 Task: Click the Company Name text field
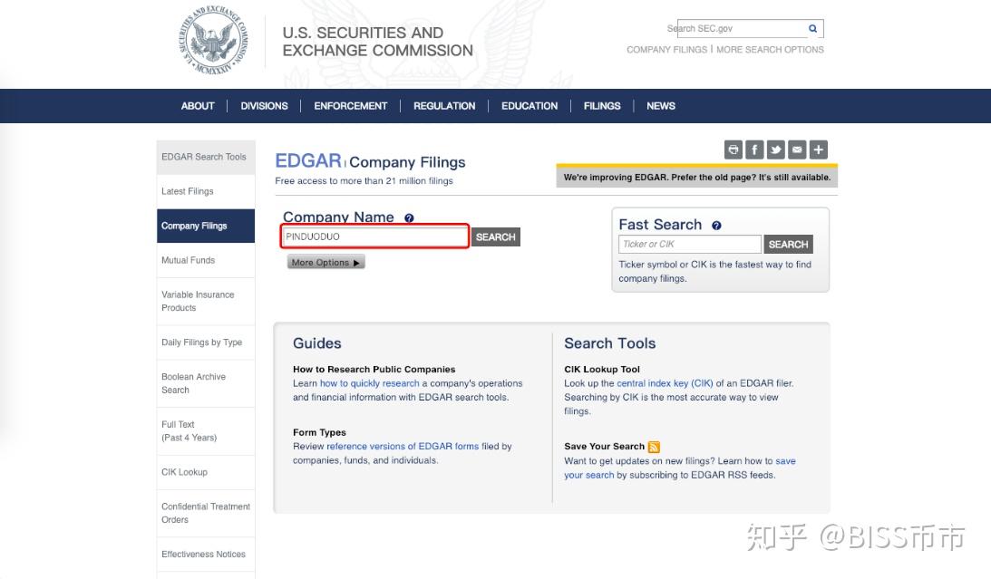(x=375, y=237)
